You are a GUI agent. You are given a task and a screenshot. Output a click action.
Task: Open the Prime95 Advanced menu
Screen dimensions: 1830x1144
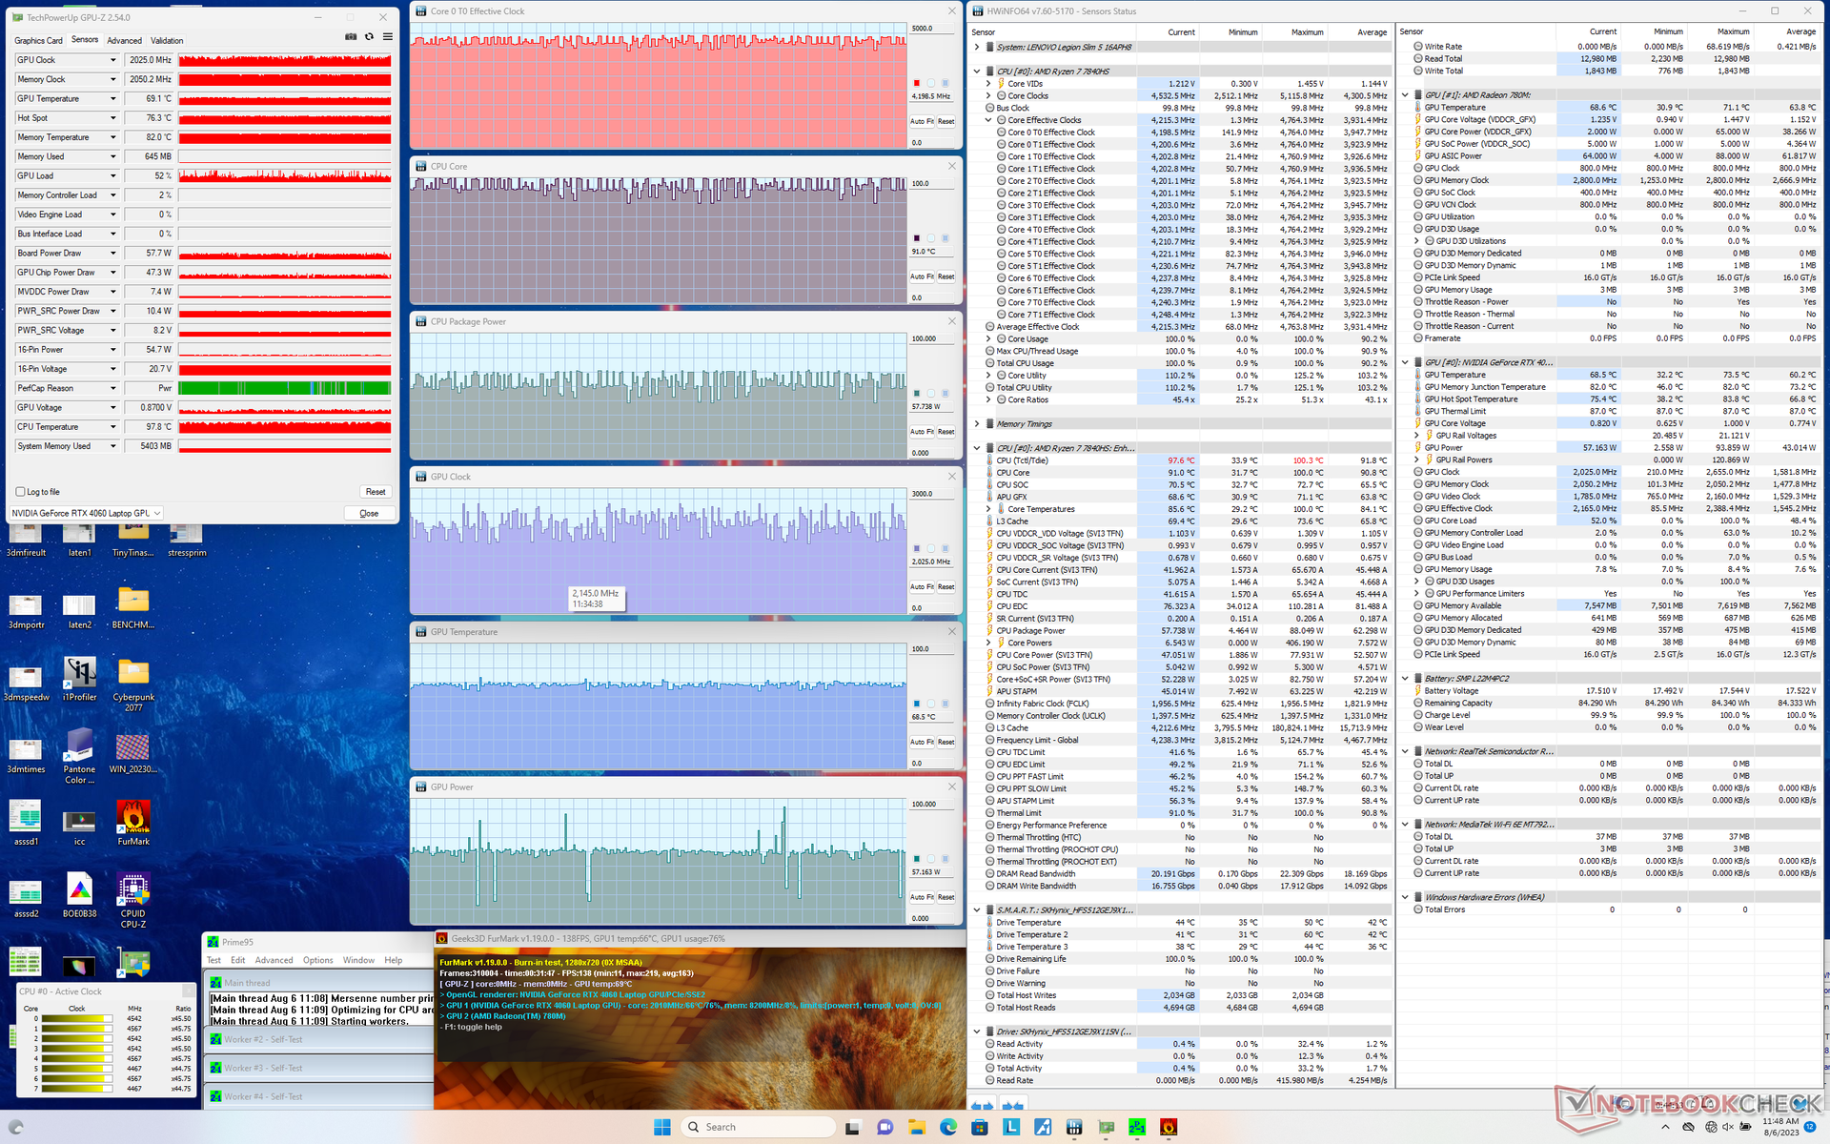274,960
